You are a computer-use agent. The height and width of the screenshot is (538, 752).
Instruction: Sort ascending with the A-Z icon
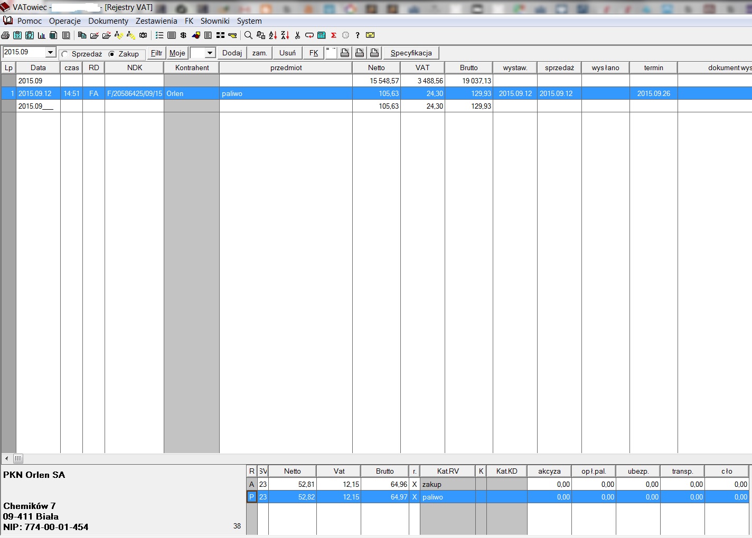point(272,35)
